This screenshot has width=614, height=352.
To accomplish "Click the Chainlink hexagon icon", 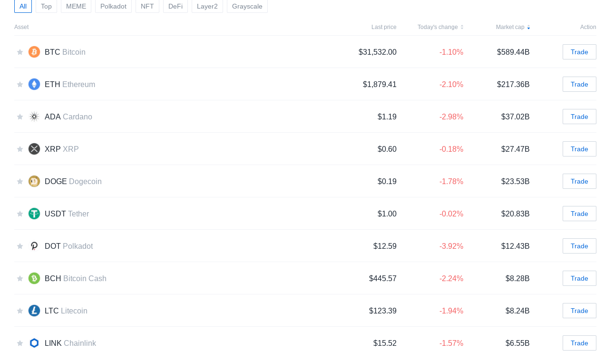I will pos(34,343).
